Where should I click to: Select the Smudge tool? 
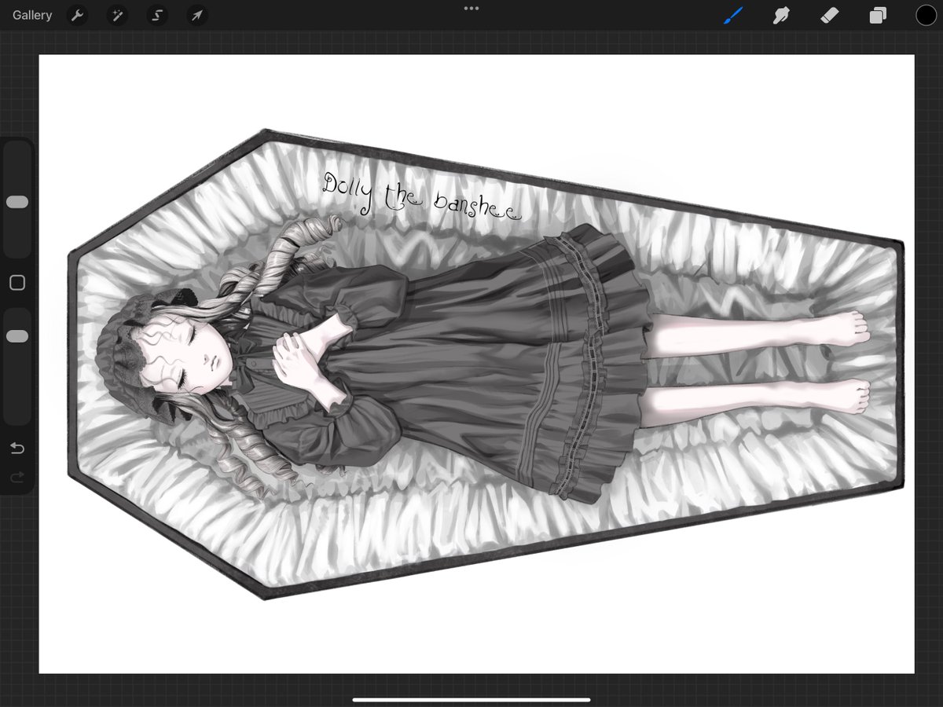(x=781, y=15)
